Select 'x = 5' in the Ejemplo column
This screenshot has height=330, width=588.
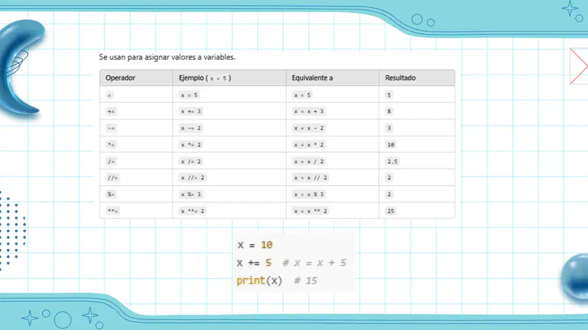tap(189, 95)
